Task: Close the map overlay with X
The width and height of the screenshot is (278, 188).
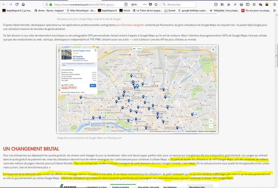Action: click(x=213, y=49)
